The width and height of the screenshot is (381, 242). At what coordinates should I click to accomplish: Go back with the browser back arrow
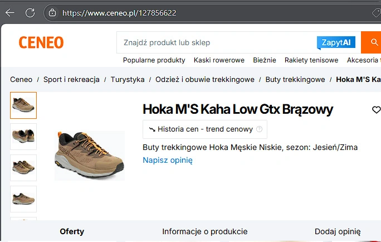click(10, 13)
